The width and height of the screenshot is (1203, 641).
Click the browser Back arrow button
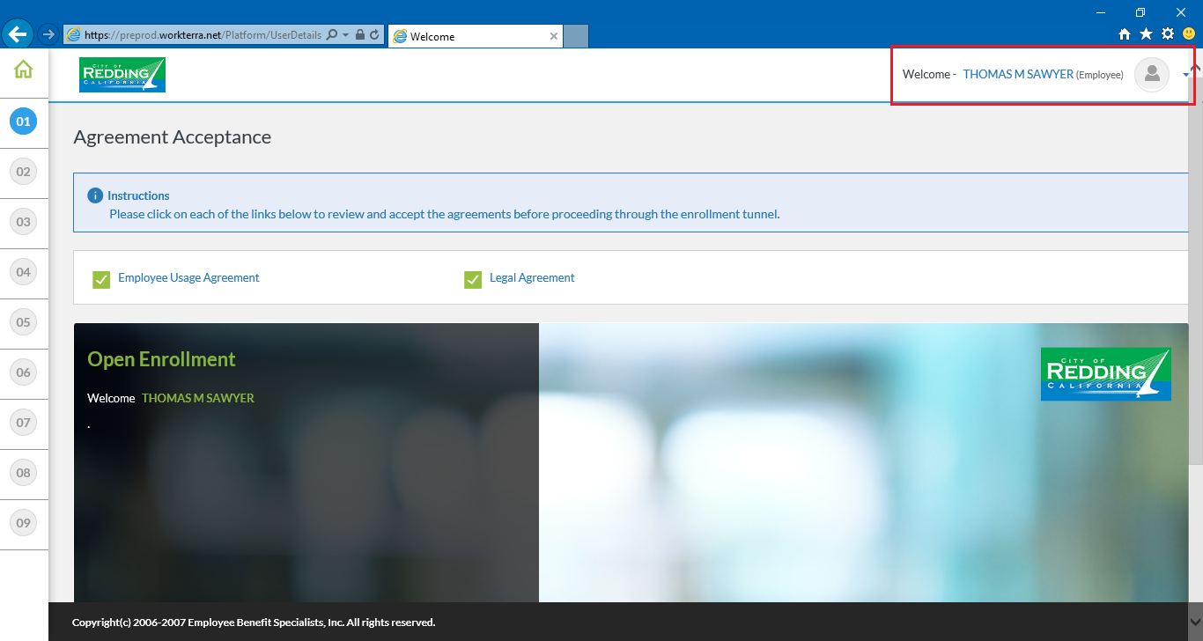tap(18, 34)
